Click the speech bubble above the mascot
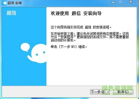Screen dimensions: 139x99 (25, 47)
